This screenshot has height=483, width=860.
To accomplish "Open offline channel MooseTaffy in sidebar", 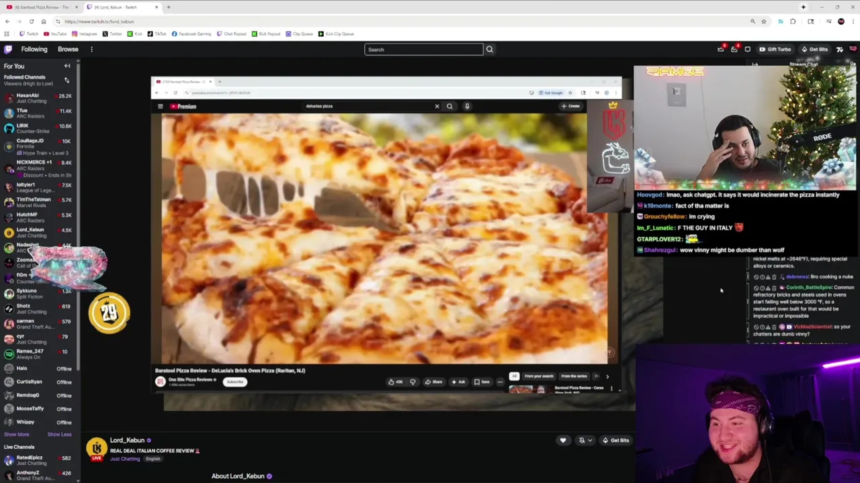I will 40,409.
